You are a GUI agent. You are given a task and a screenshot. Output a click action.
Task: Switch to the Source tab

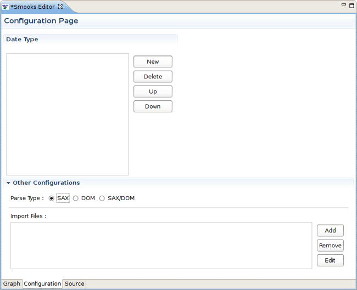tap(75, 284)
